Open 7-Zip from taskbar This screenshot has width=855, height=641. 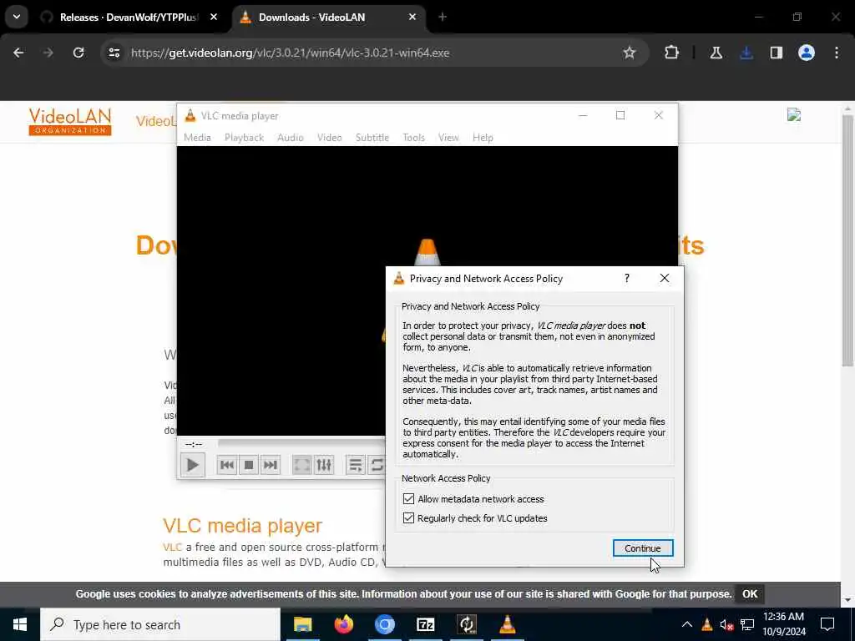[425, 624]
